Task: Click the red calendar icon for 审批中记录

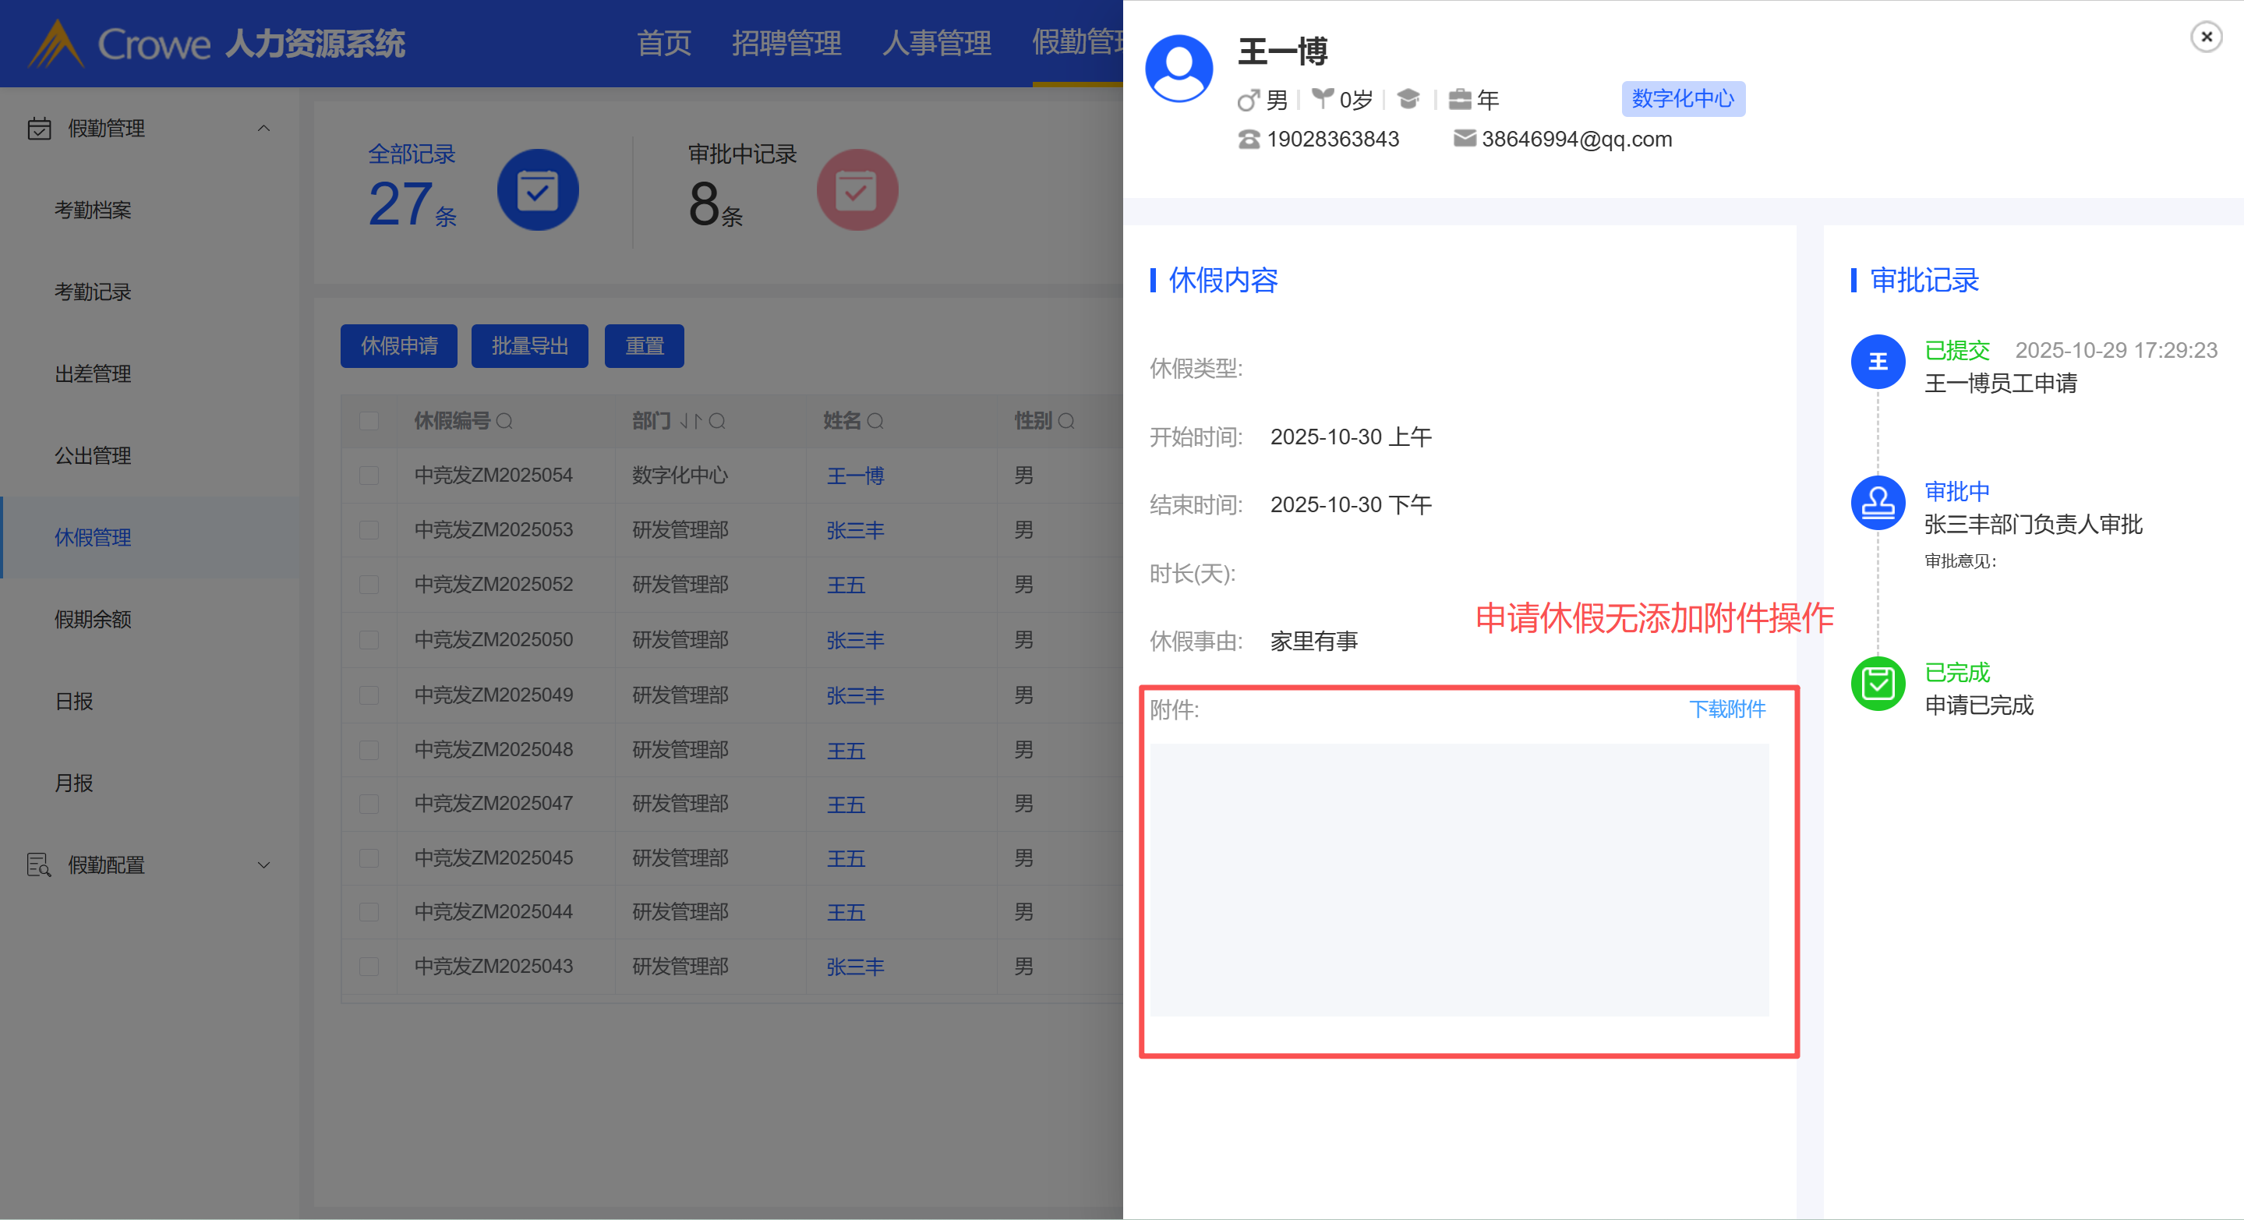Action: [857, 190]
